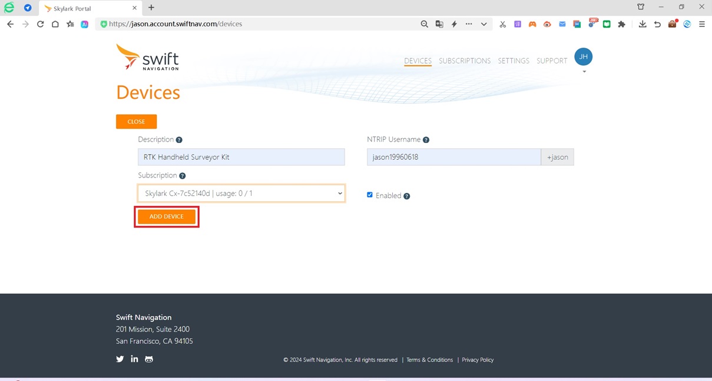Open a new browser tab
The image size is (712, 381).
(151, 8)
